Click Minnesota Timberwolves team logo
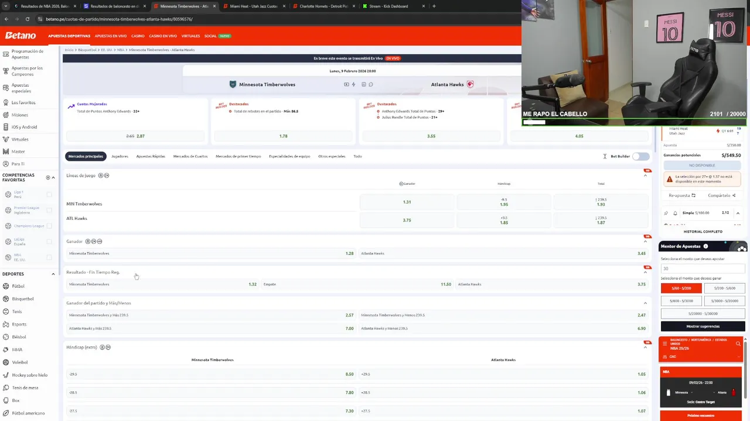 click(x=233, y=84)
